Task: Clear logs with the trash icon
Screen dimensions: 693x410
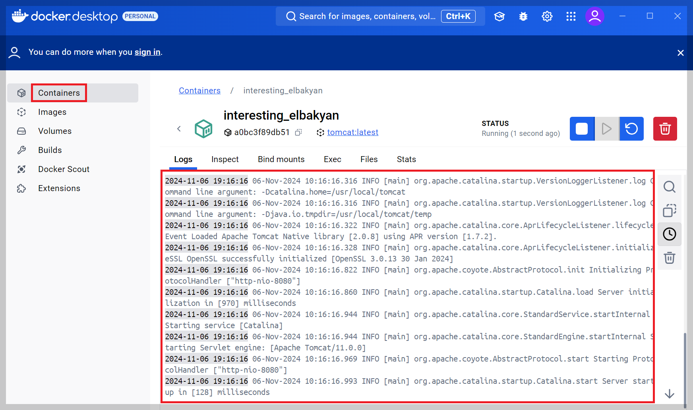Action: point(670,258)
